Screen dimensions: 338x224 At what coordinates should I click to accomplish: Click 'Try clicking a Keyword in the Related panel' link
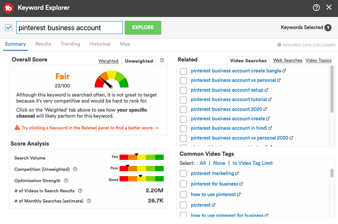pyautogui.click(x=90, y=128)
